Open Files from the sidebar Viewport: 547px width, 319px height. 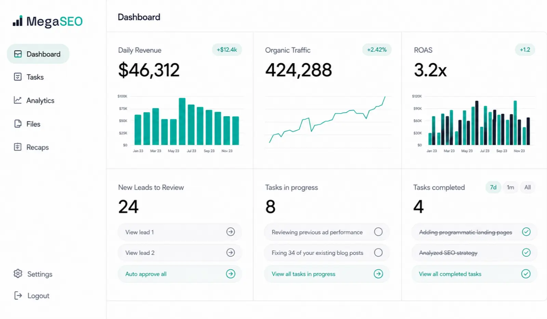27,124
